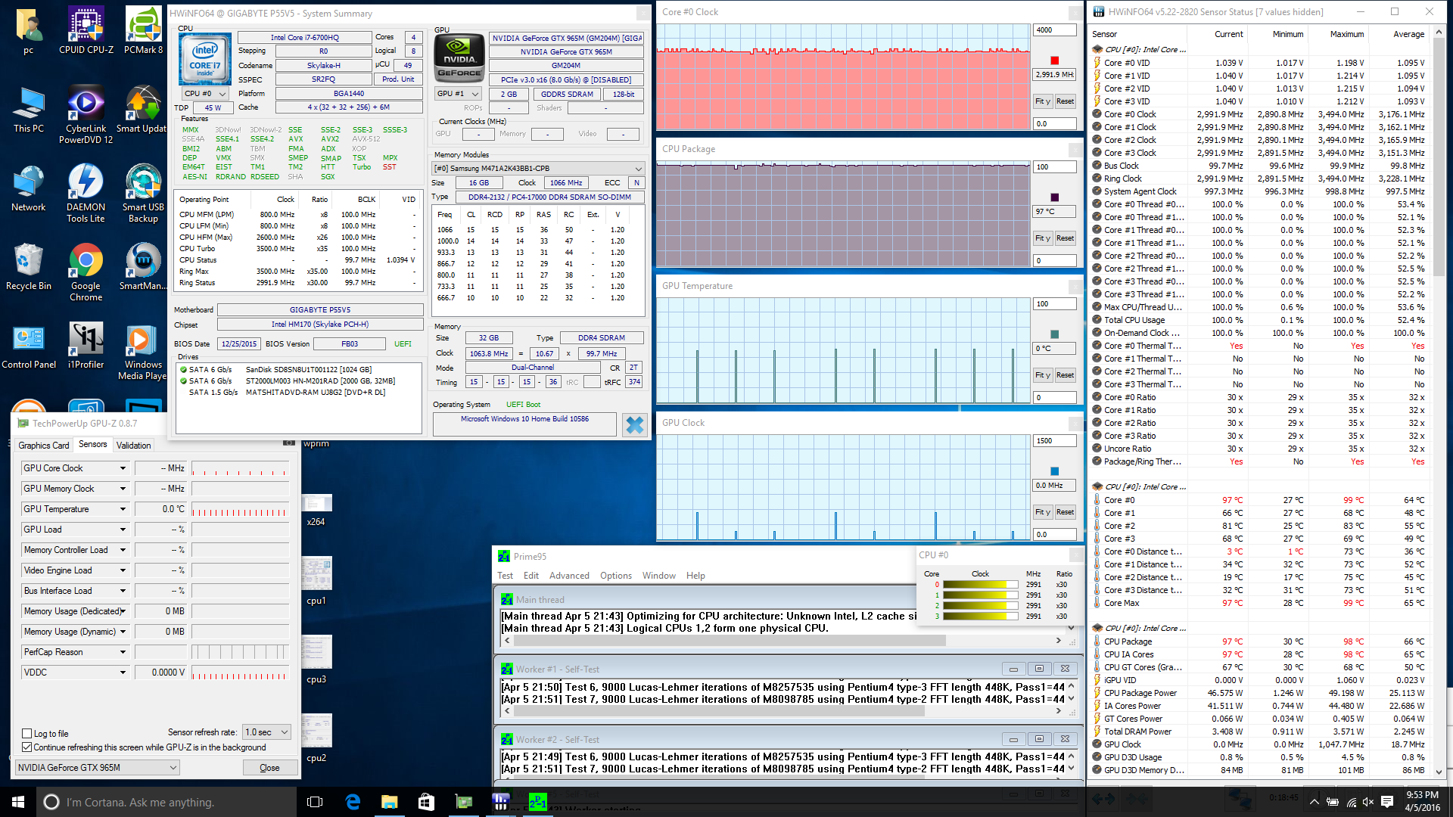Viewport: 1453px width, 817px height.
Task: Switch to Prime95 taskbar icon
Action: point(537,802)
